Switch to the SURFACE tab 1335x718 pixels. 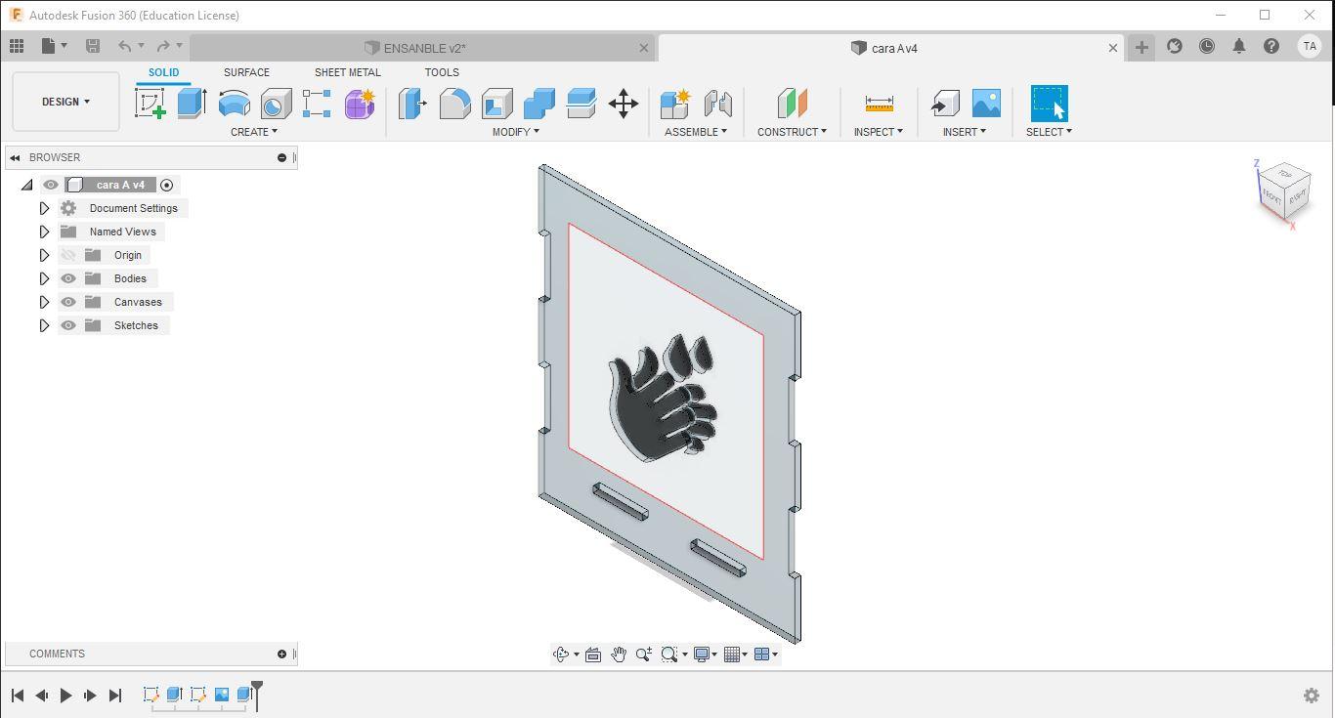click(x=246, y=73)
